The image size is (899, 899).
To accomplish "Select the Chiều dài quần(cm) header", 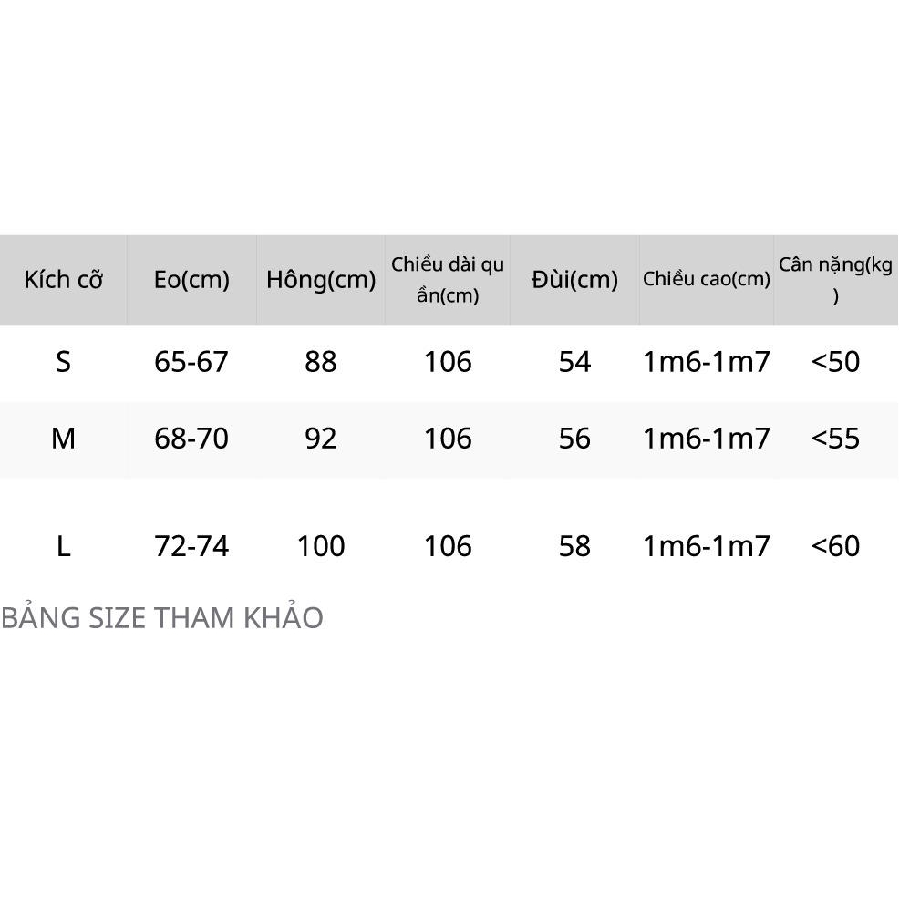I will [448, 280].
